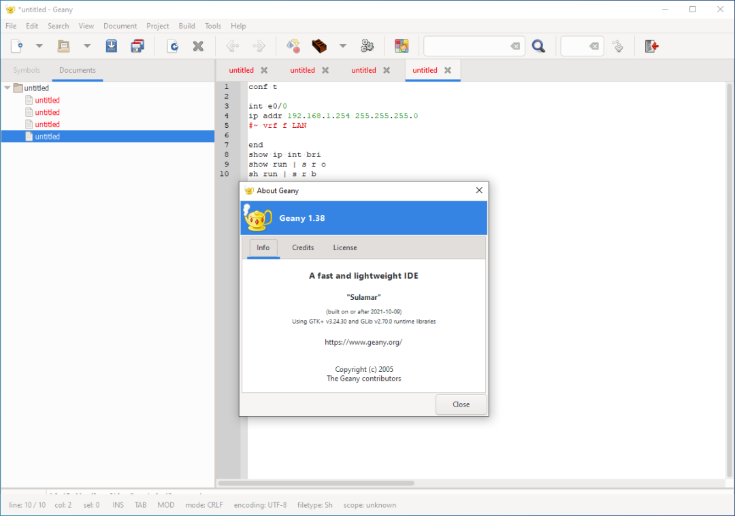Image resolution: width=735 pixels, height=516 pixels.
Task: Open the License tab in About dialog
Action: click(x=345, y=247)
